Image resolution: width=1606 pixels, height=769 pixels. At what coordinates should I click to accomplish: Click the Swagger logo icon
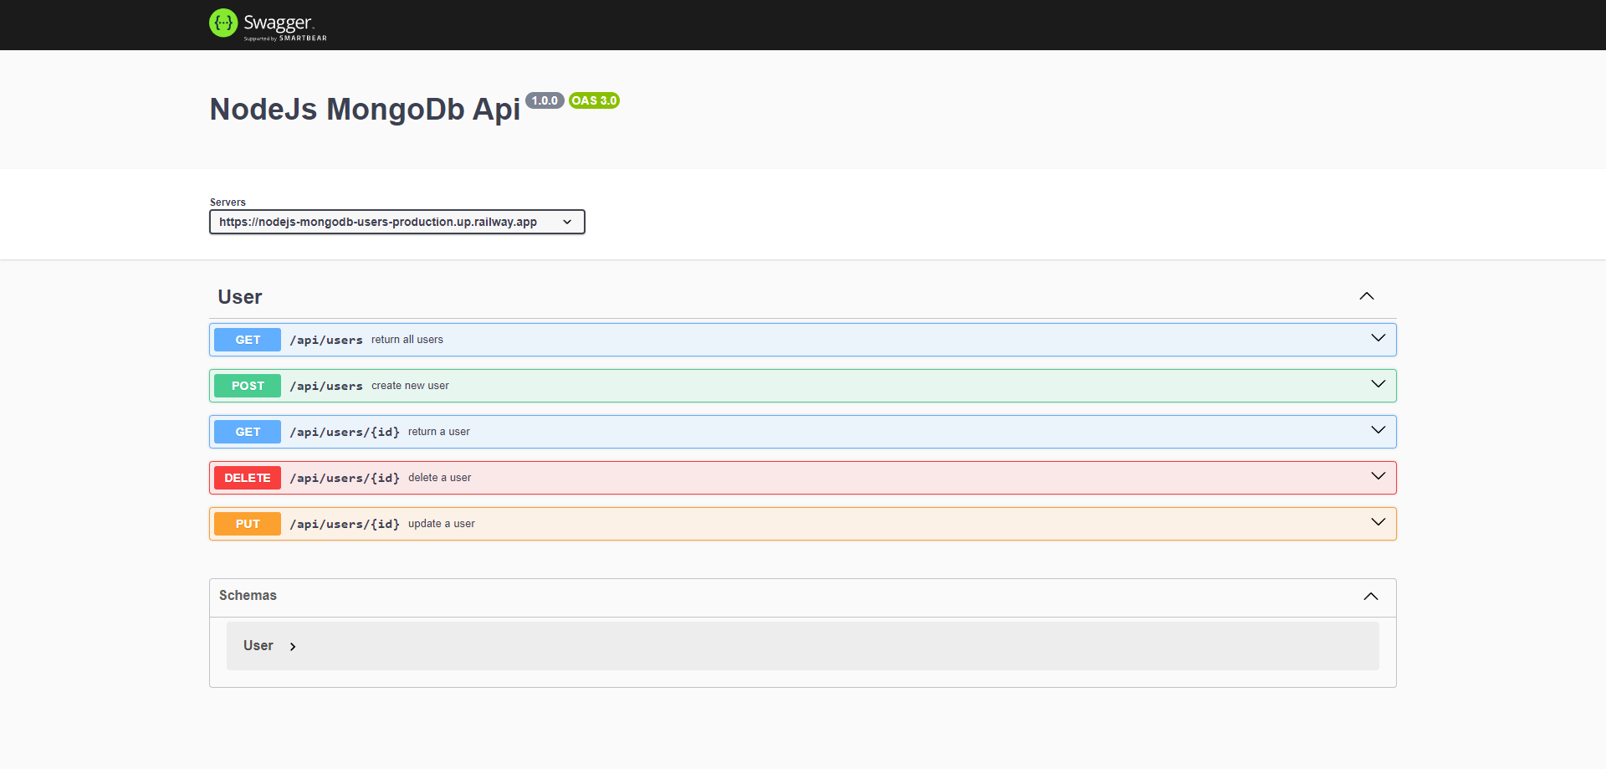coord(223,23)
